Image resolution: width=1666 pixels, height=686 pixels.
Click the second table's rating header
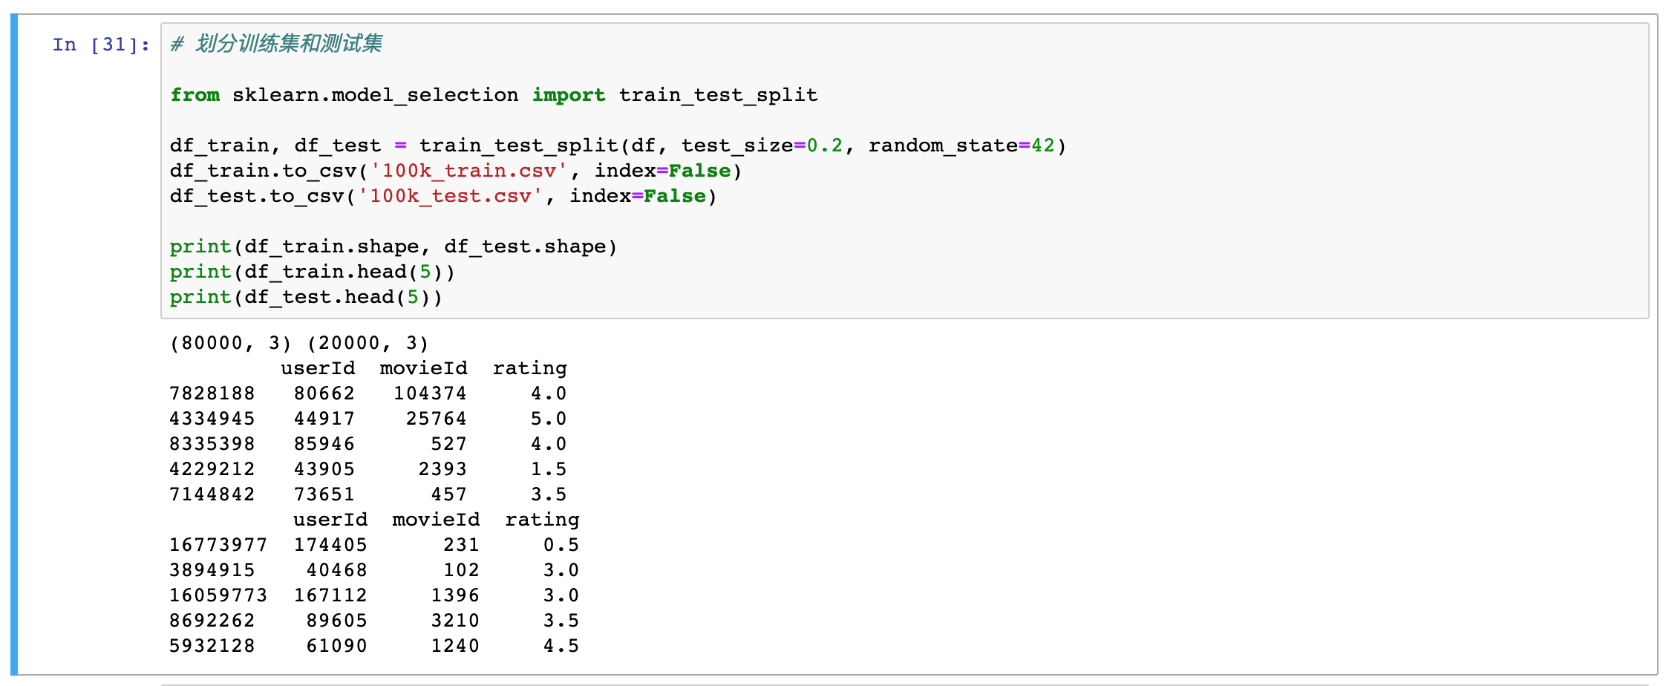(542, 520)
